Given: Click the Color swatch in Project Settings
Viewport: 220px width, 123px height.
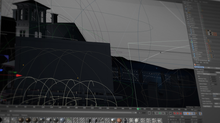Looking at the screenshot, I should tap(214, 96).
